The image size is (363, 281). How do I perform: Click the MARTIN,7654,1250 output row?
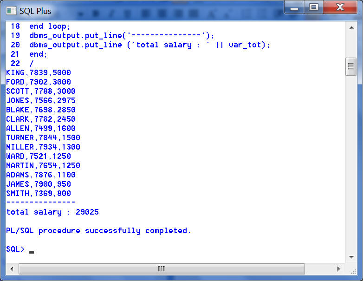(x=43, y=165)
